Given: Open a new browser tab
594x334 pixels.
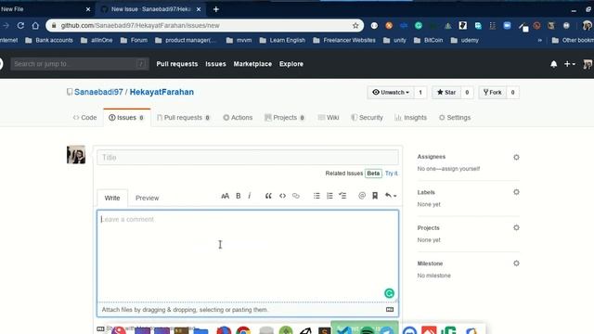Looking at the screenshot, I should tap(216, 9).
